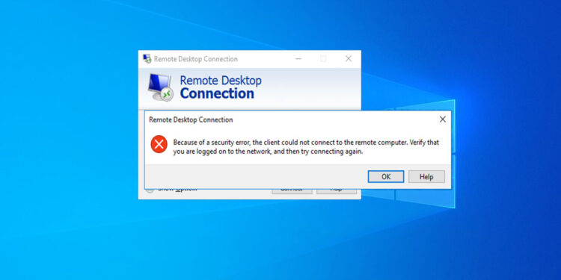
Task: Open Help from the error dialog
Action: click(x=426, y=176)
